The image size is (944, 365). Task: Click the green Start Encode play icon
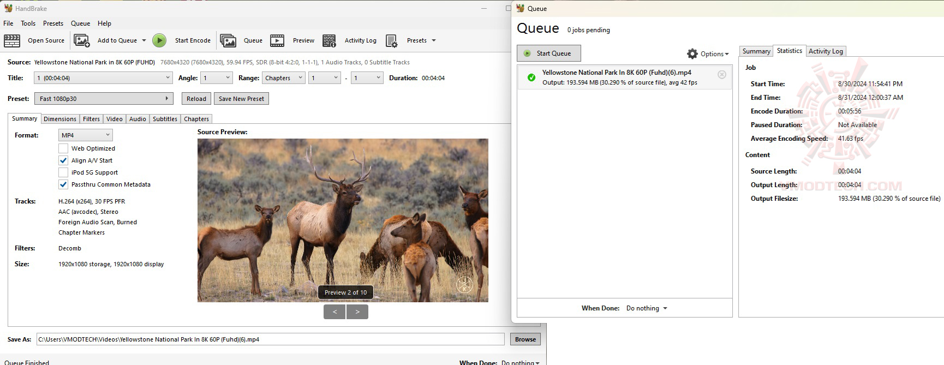159,40
